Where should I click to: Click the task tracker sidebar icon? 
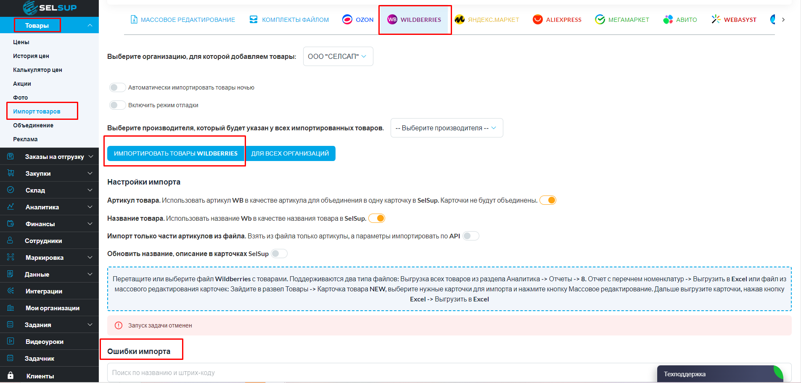tap(11, 358)
